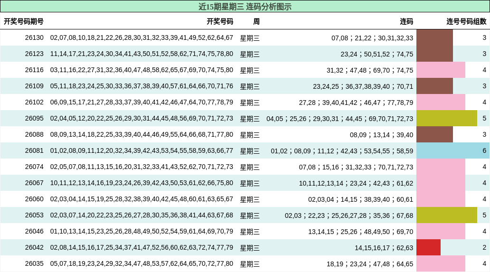Click consecutive codes 27,28；39,40,41,42；46,47；77,78,79

coord(356,103)
